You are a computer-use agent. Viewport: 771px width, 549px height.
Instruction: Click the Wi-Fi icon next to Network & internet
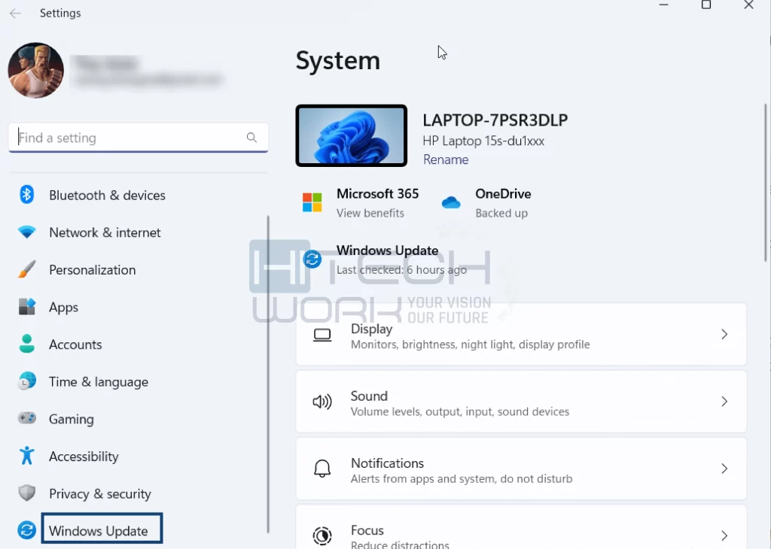pyautogui.click(x=26, y=232)
